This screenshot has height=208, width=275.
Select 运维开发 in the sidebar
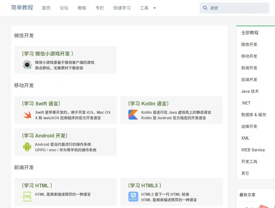tap(249, 127)
